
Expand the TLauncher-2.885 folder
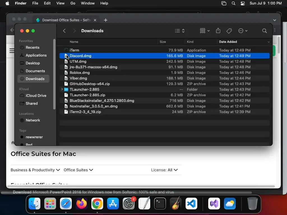[x=62, y=89]
